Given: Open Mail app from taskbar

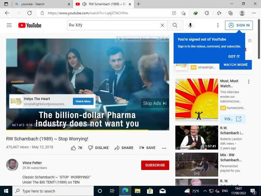Looking at the screenshot, I should pyautogui.click(x=162, y=191).
